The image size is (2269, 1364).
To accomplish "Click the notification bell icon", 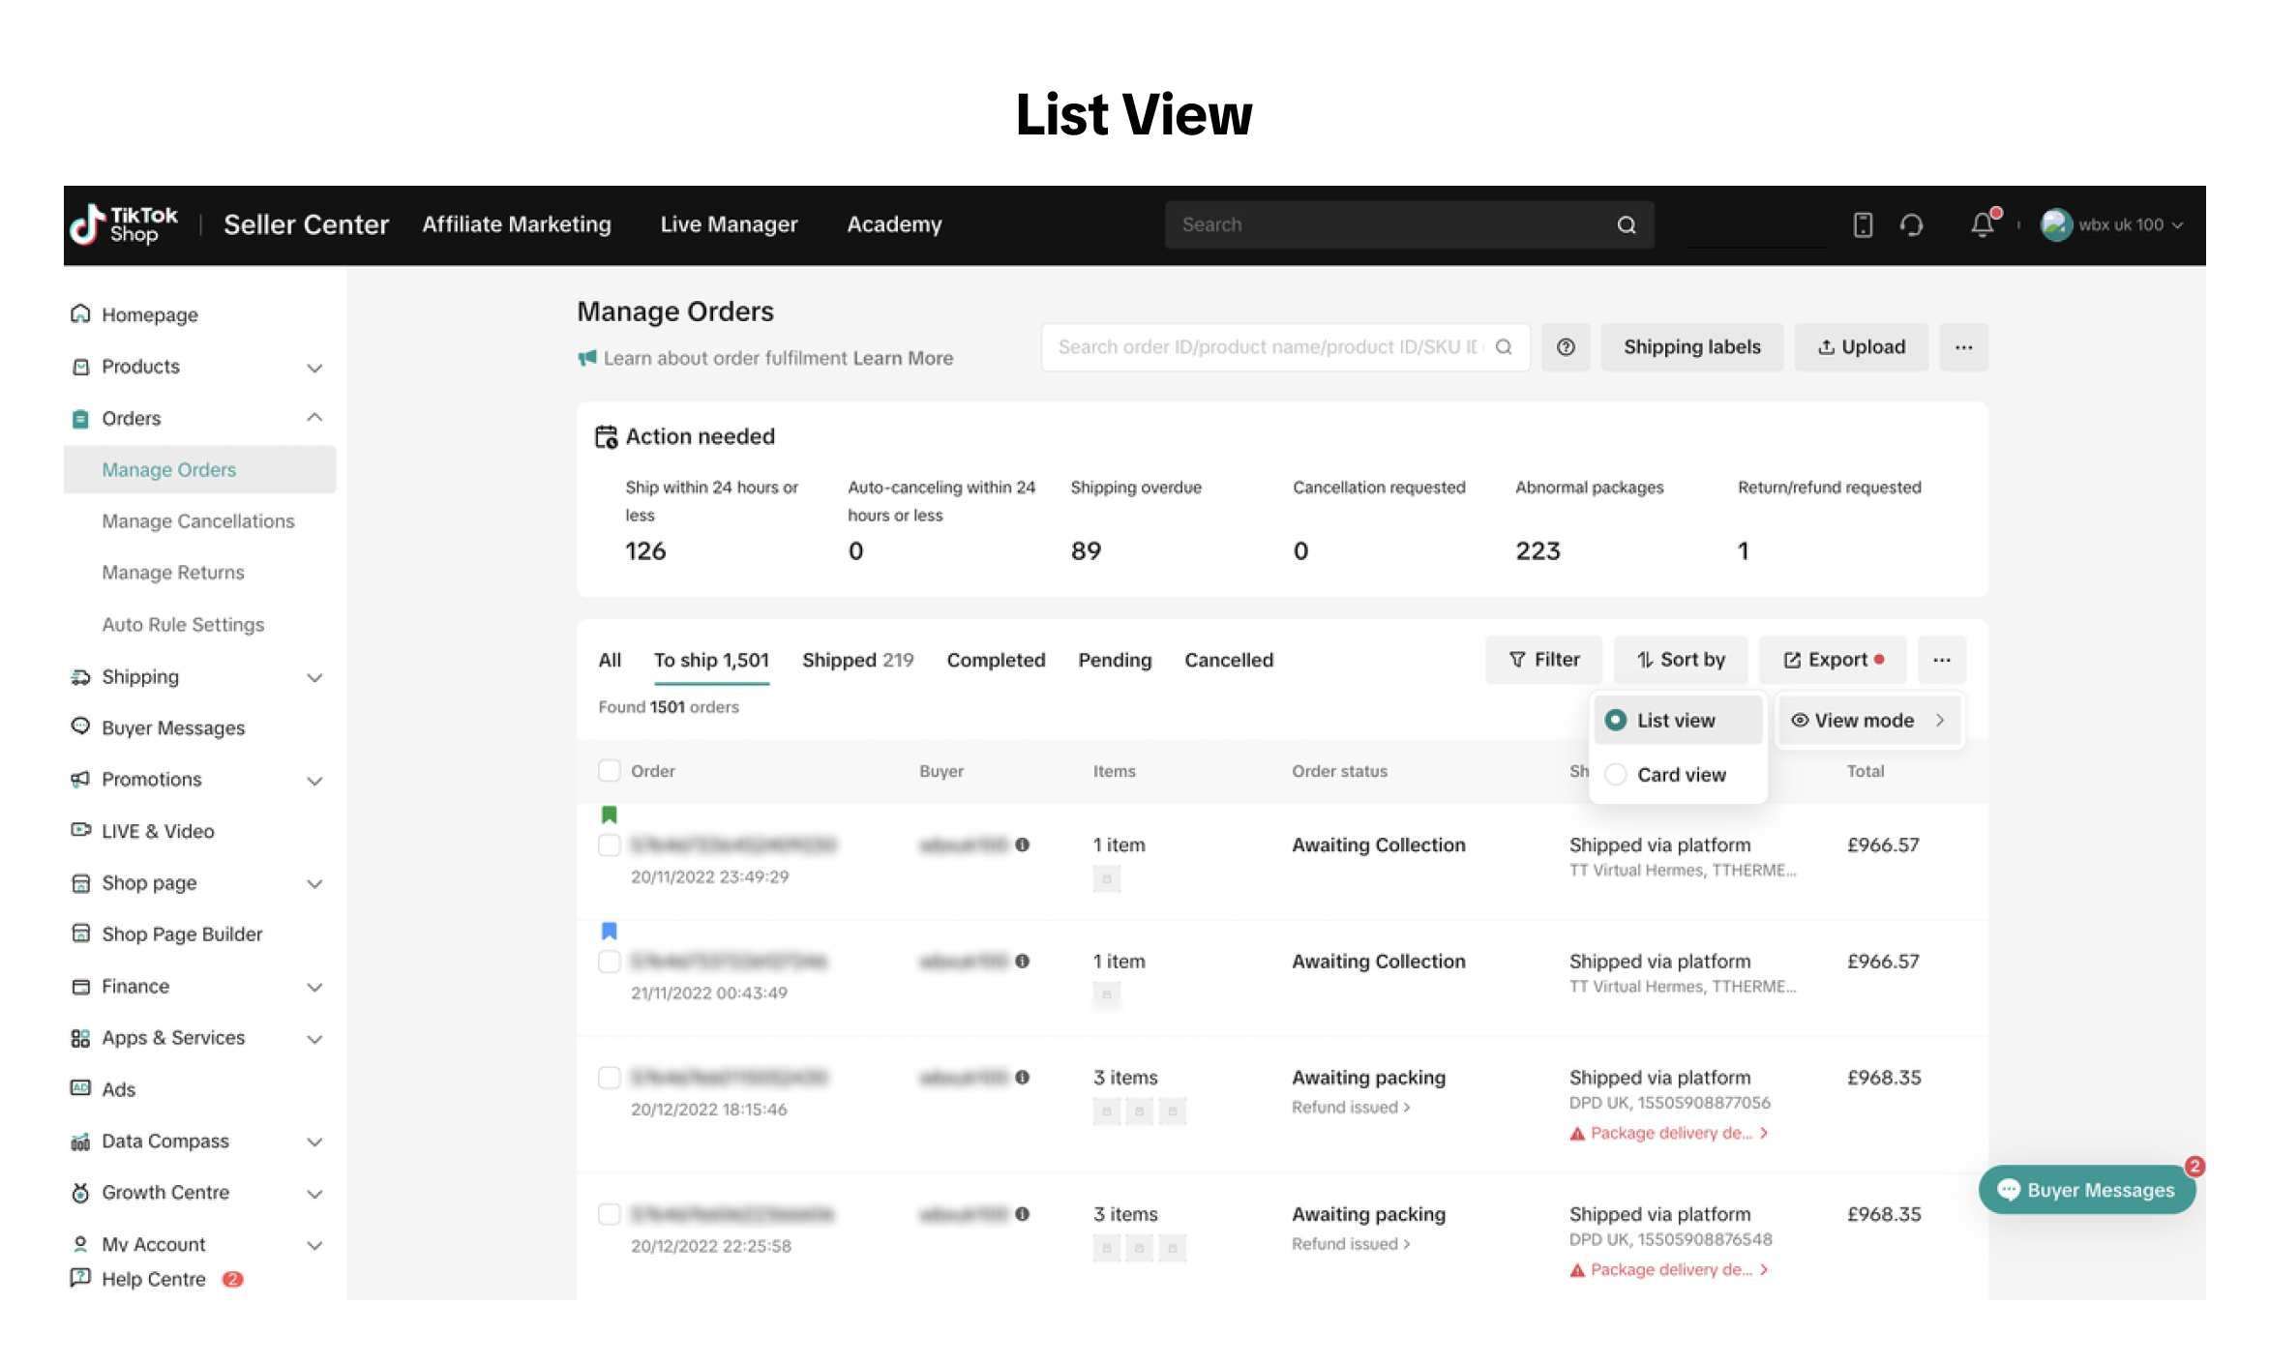I will tap(1981, 224).
